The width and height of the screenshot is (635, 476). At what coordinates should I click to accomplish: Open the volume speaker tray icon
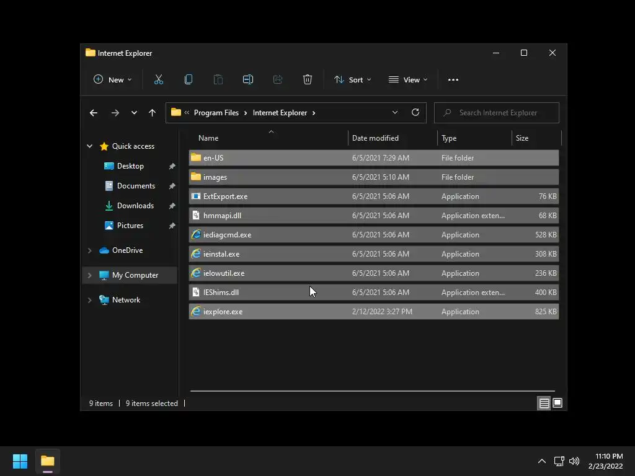[574, 461]
